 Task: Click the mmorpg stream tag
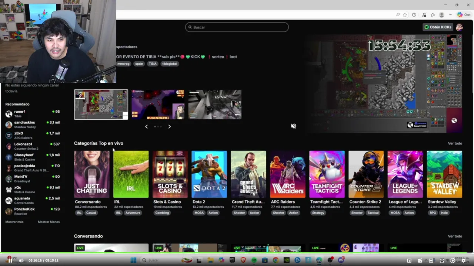[x=123, y=64]
